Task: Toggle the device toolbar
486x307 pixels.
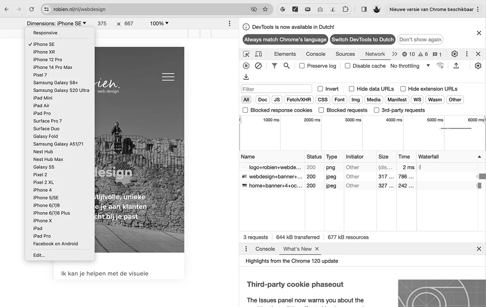Action: [258, 54]
